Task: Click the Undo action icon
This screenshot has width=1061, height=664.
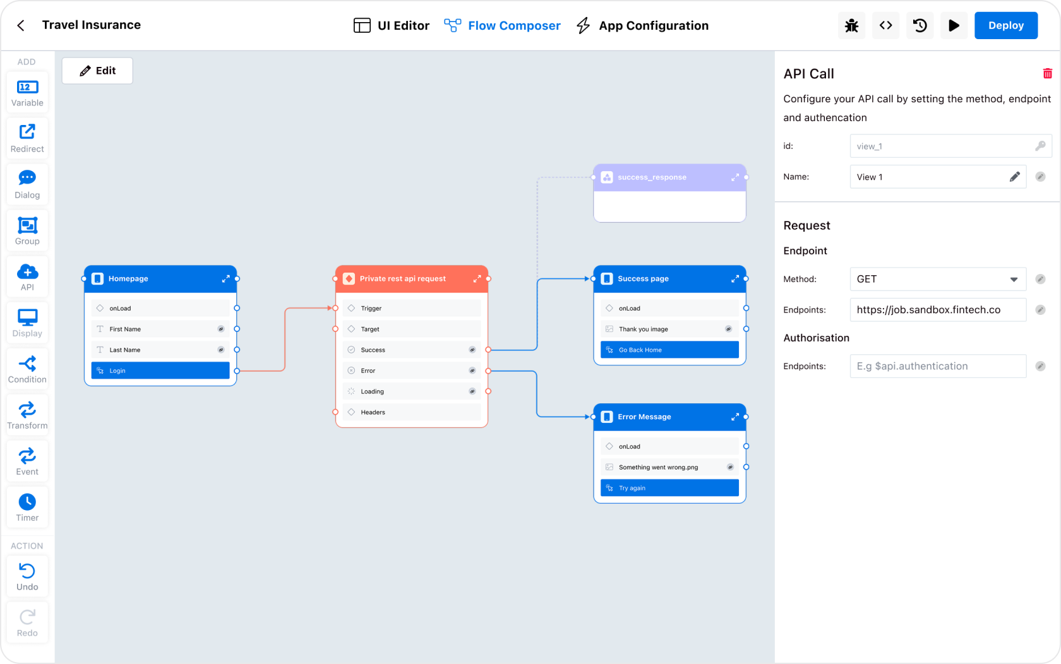Action: [x=27, y=576]
